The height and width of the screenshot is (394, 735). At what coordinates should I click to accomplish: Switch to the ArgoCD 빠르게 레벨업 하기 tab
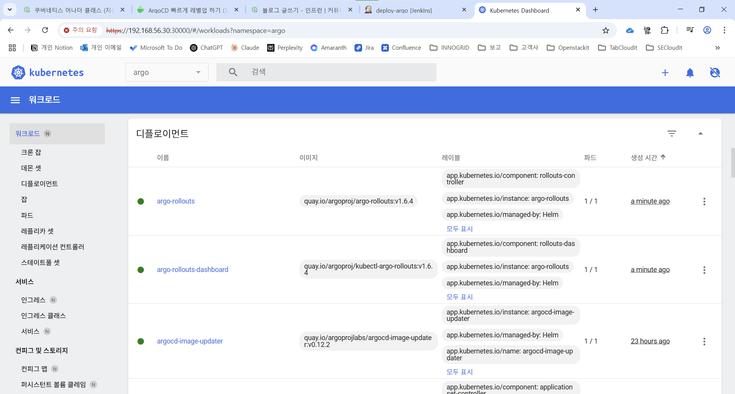(188, 10)
